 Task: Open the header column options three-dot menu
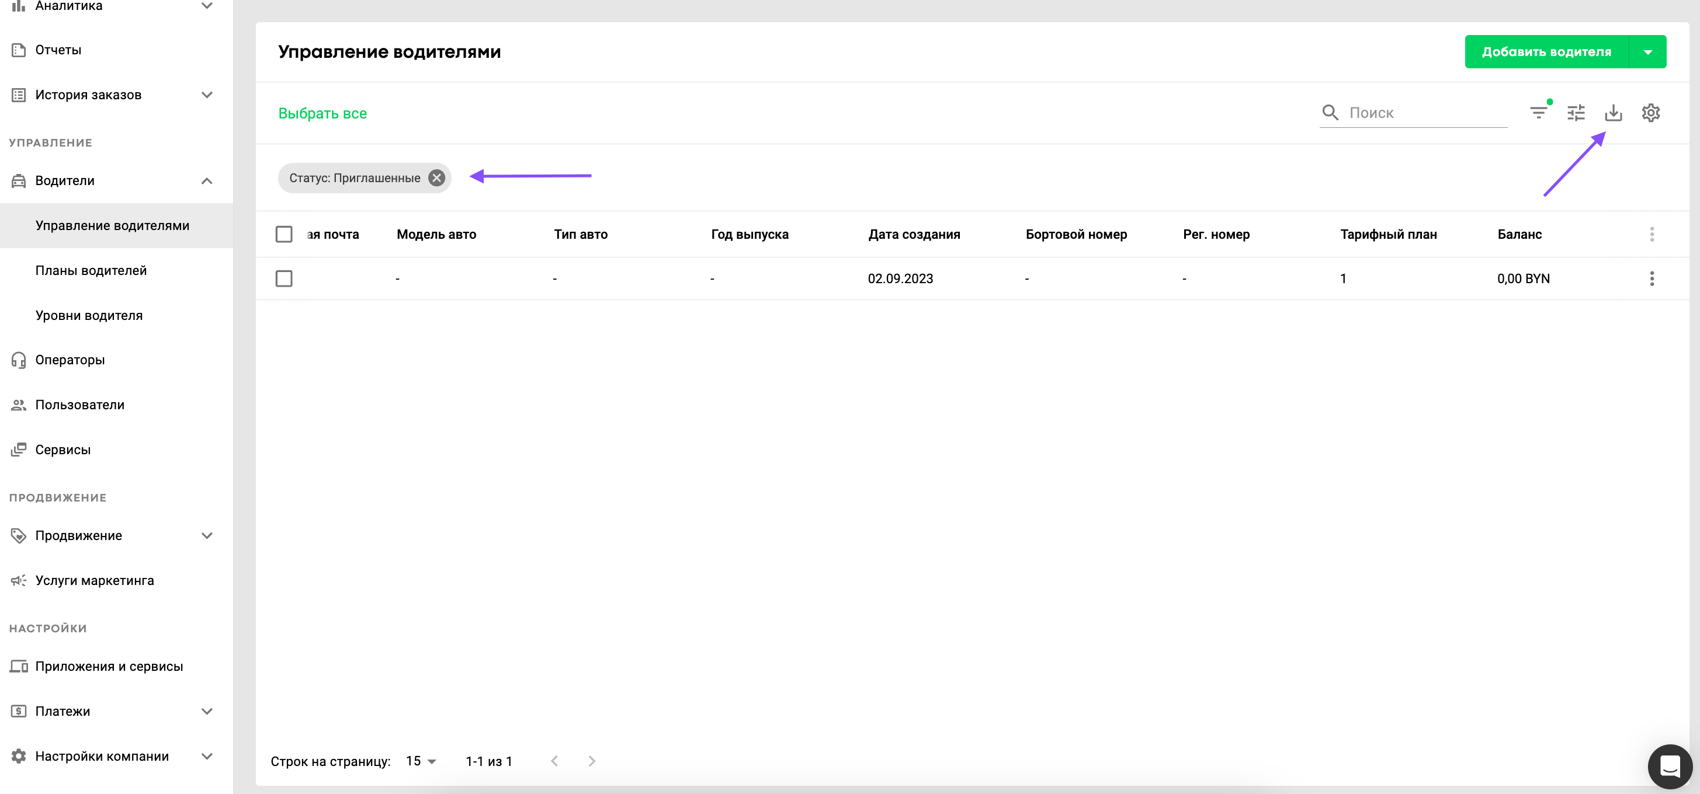click(1652, 234)
